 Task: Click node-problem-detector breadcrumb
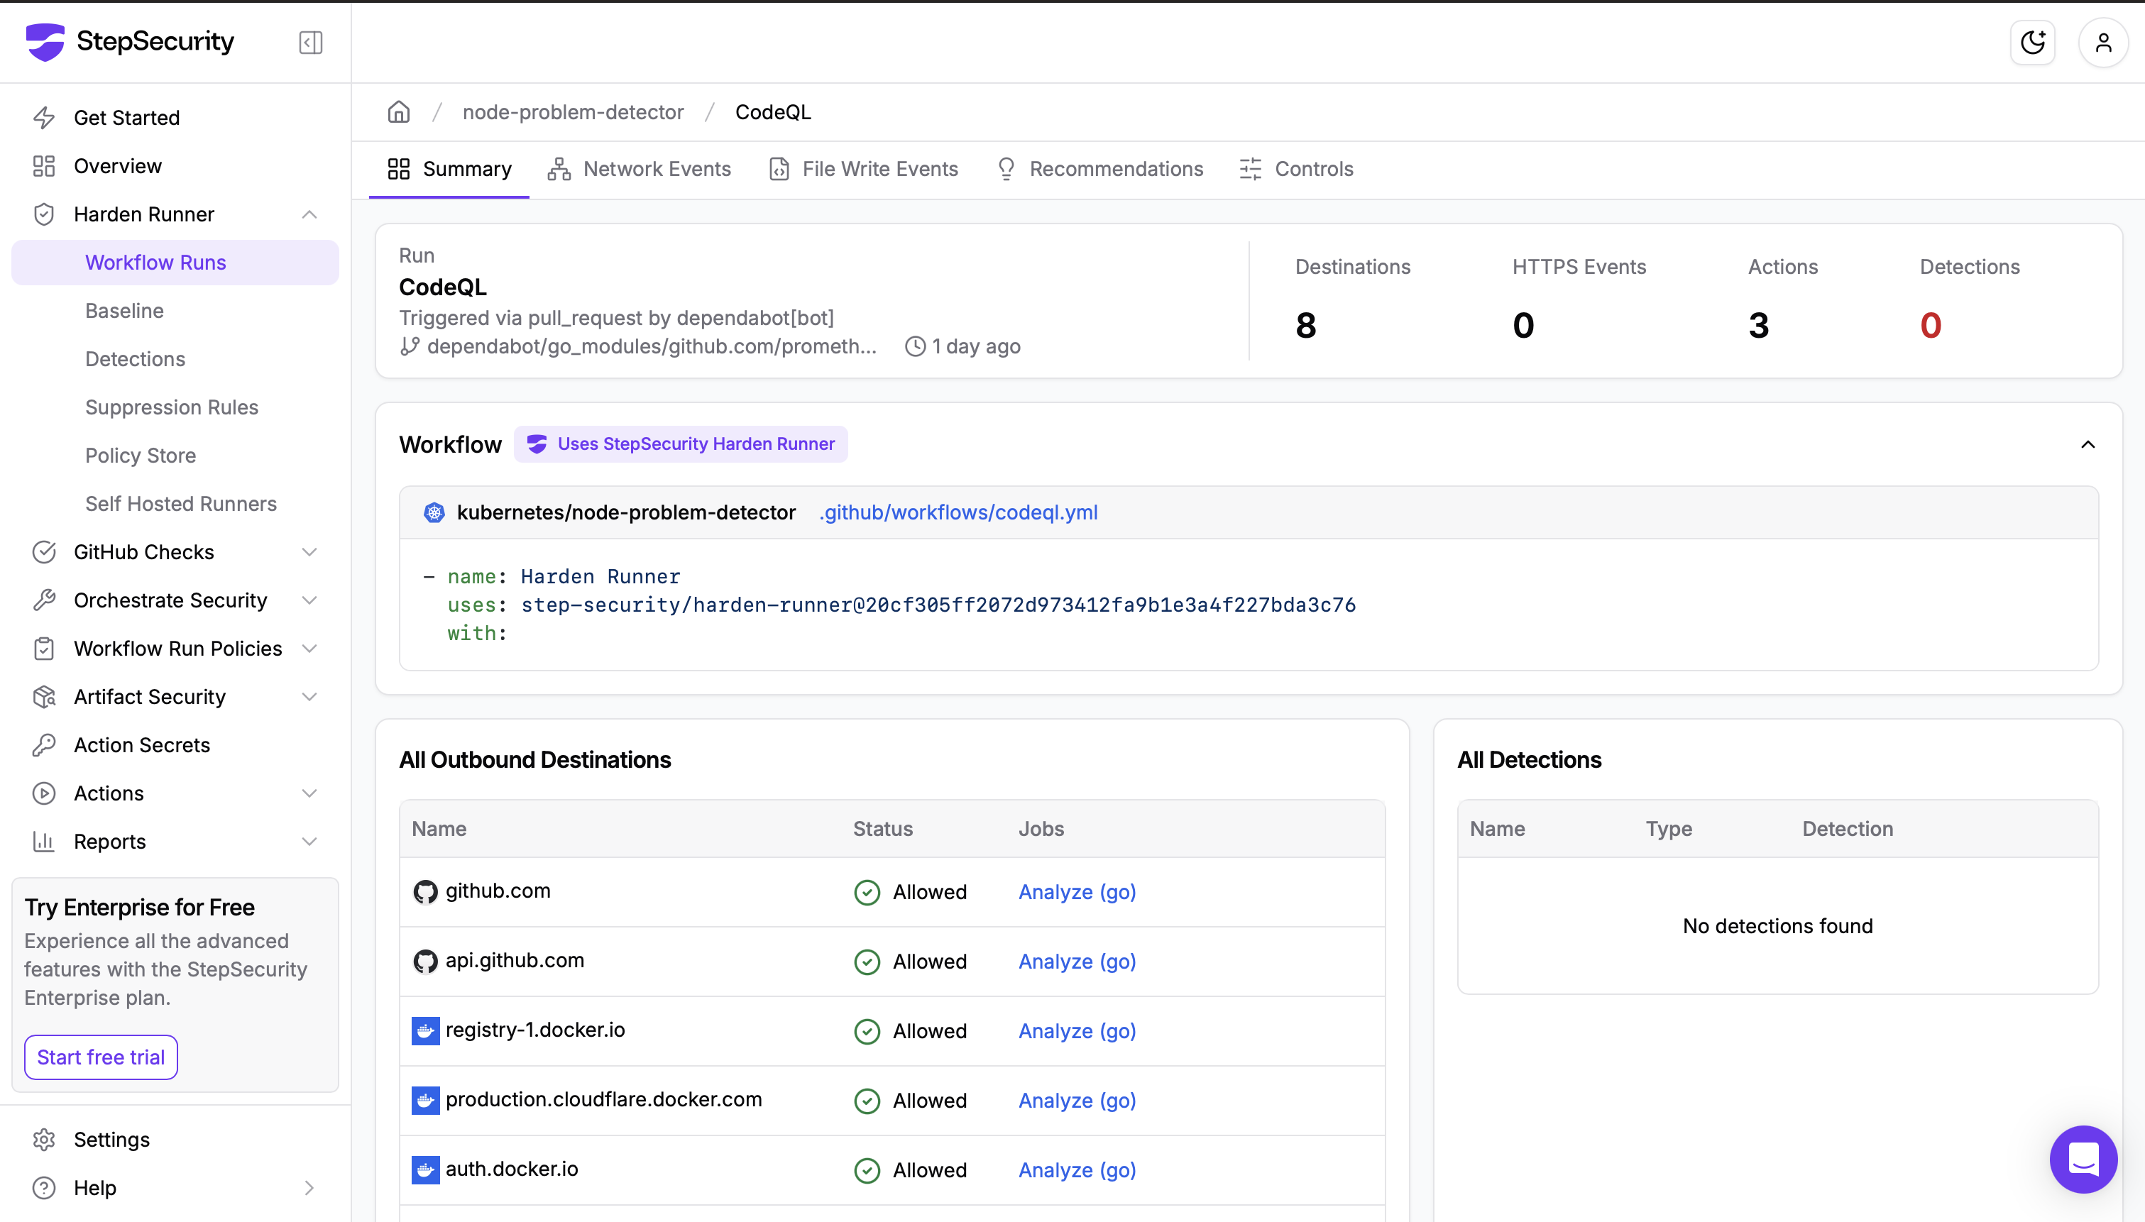click(574, 111)
